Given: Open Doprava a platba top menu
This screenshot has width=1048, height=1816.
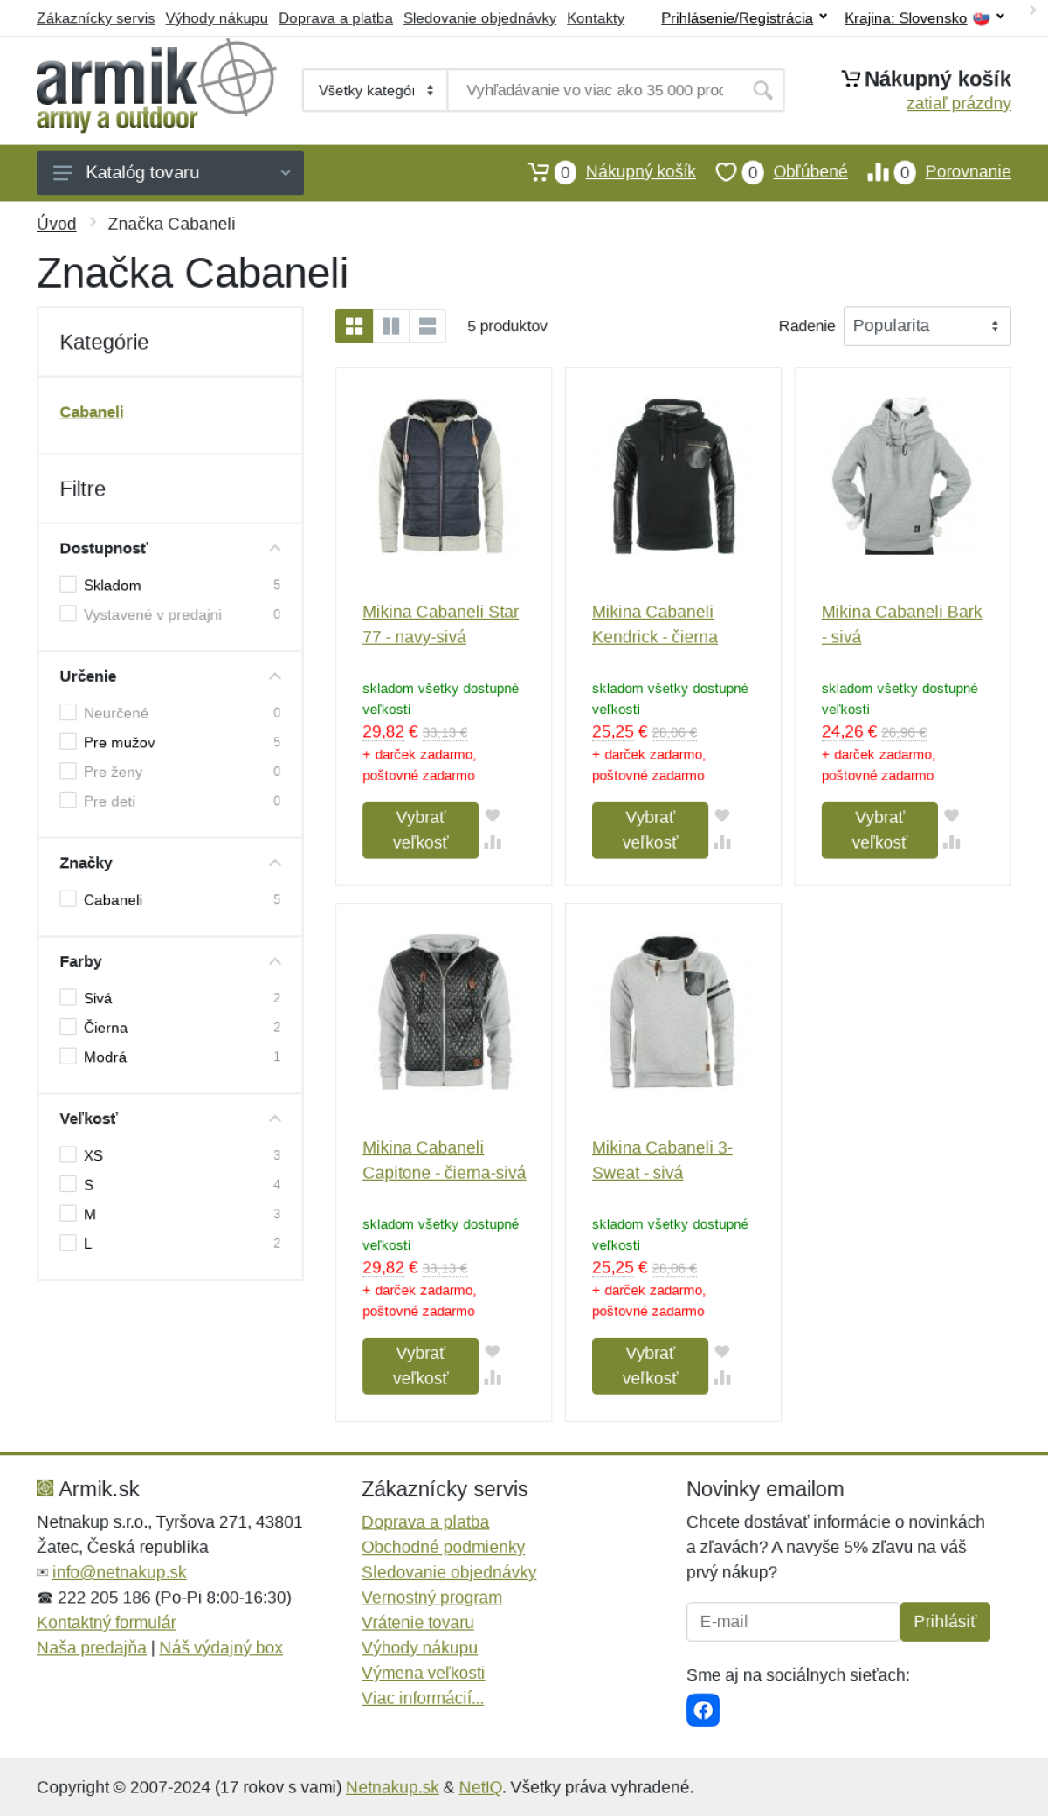Looking at the screenshot, I should click(x=335, y=18).
